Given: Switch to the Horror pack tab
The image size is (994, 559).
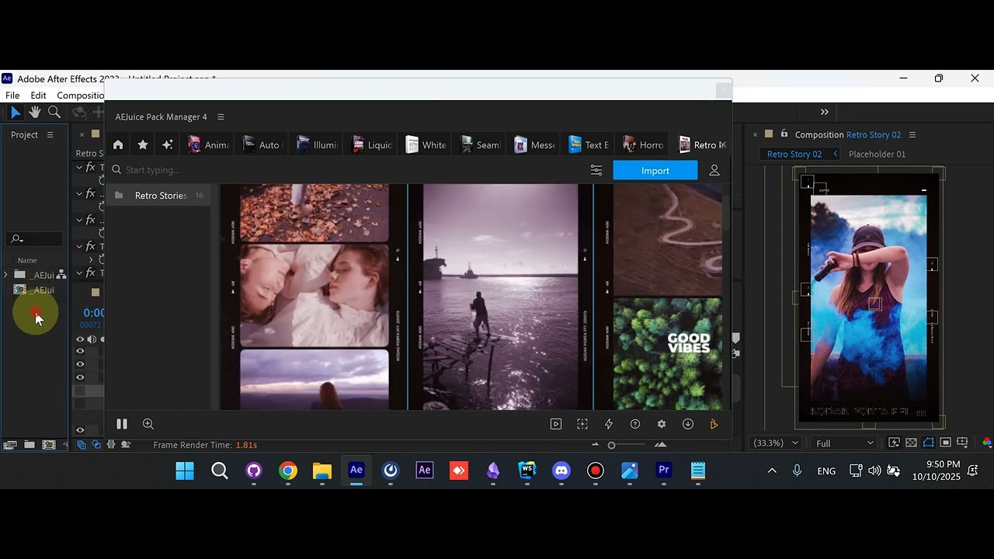Looking at the screenshot, I should (643, 144).
